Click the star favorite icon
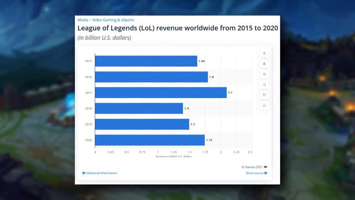The image size is (355, 200). coord(264,53)
